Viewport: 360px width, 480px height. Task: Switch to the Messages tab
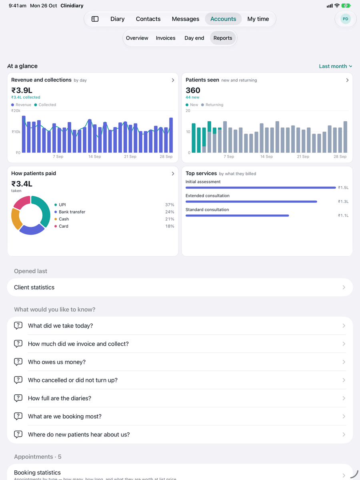[x=186, y=19]
